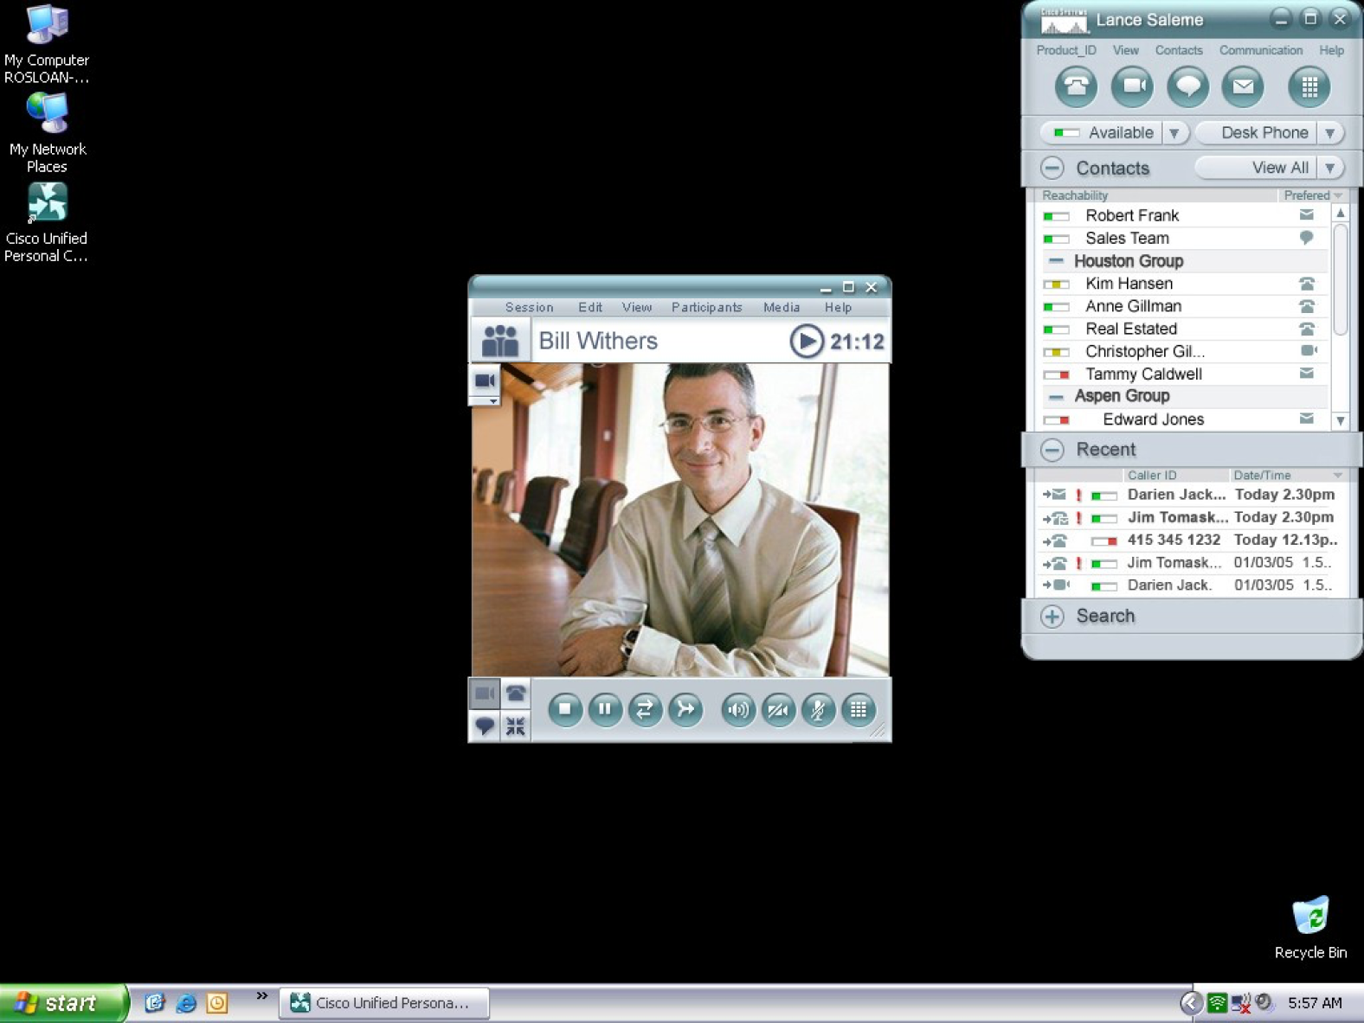Select the My Network Places desktop icon
The height and width of the screenshot is (1023, 1364).
coord(48,133)
